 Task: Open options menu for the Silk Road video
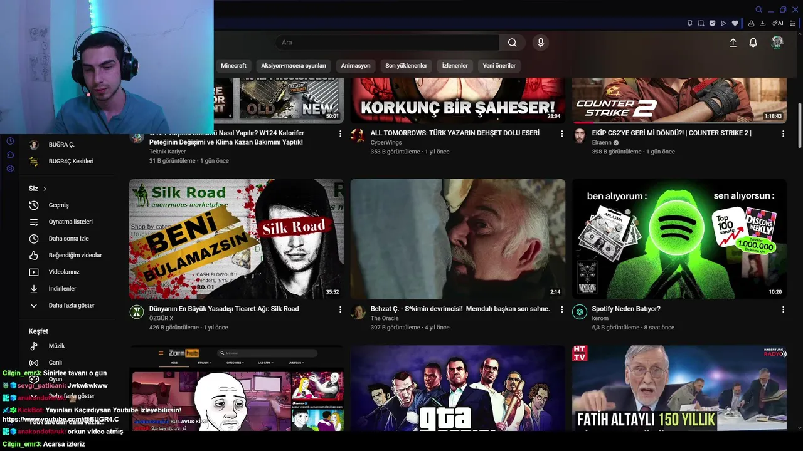coord(341,309)
